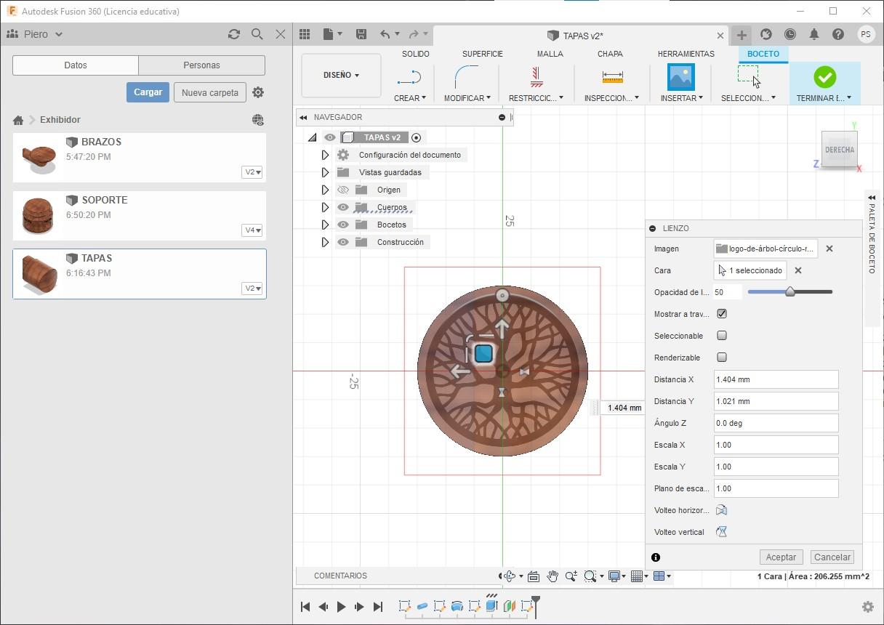Click the Look At camera icon
The image size is (884, 625).
(534, 576)
